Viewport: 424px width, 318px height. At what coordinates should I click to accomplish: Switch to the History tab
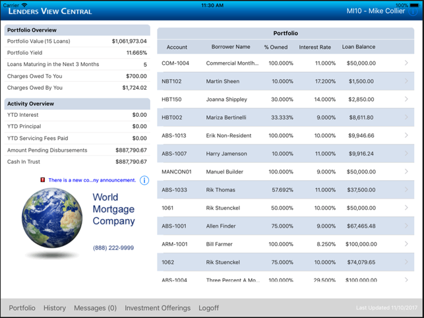pyautogui.click(x=55, y=308)
